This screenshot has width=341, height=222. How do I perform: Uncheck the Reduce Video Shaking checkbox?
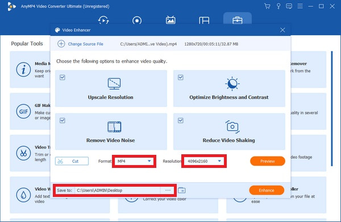[181, 121]
